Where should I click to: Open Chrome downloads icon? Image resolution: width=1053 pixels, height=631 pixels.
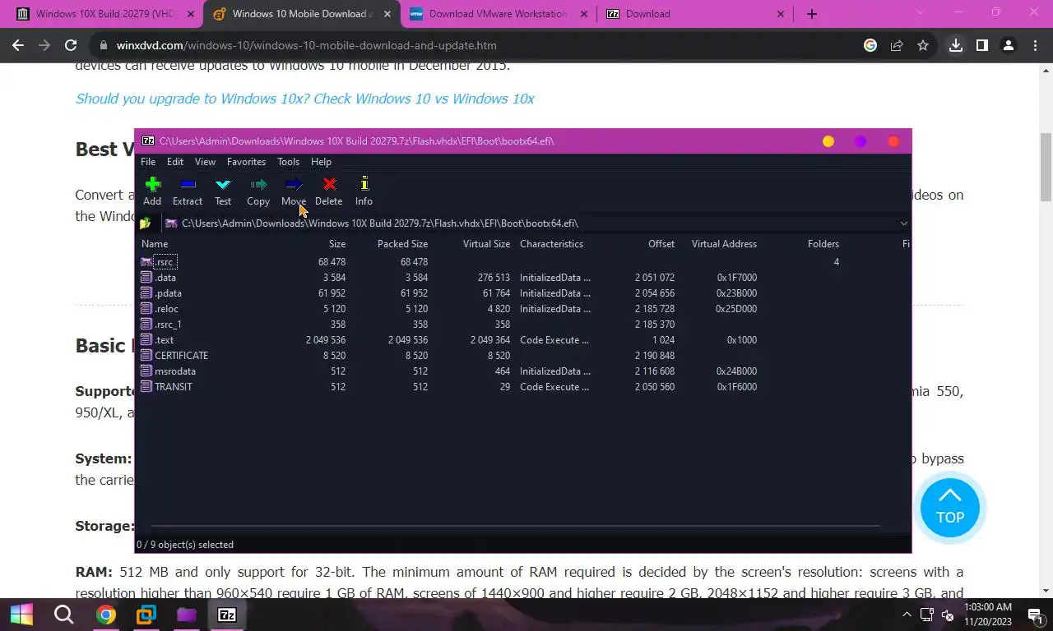tap(956, 46)
